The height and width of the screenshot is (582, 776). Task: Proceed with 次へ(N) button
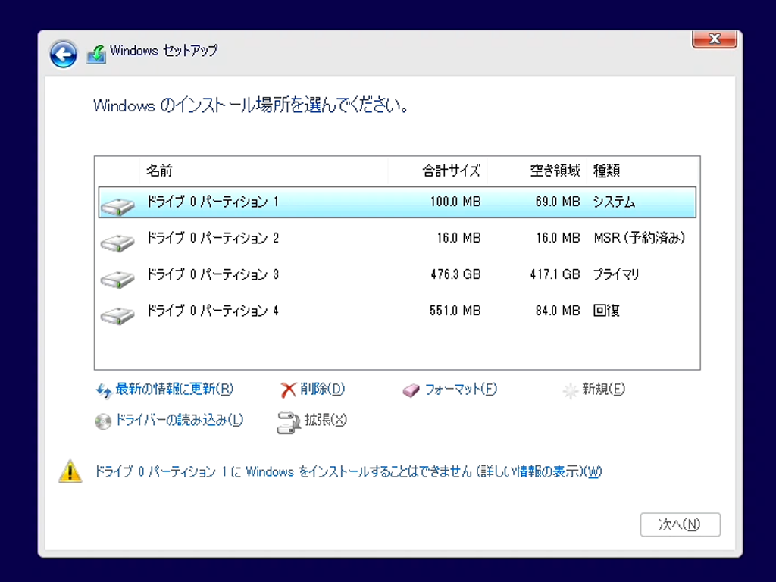[x=680, y=524]
